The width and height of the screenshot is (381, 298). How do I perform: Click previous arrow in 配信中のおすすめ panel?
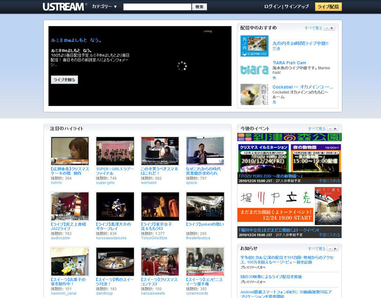coord(327,28)
